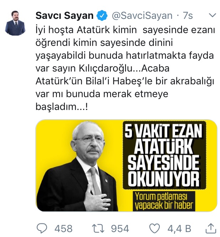Open the yellow news image thumbnail
Viewport: 220px width, 237px height.
point(127,165)
